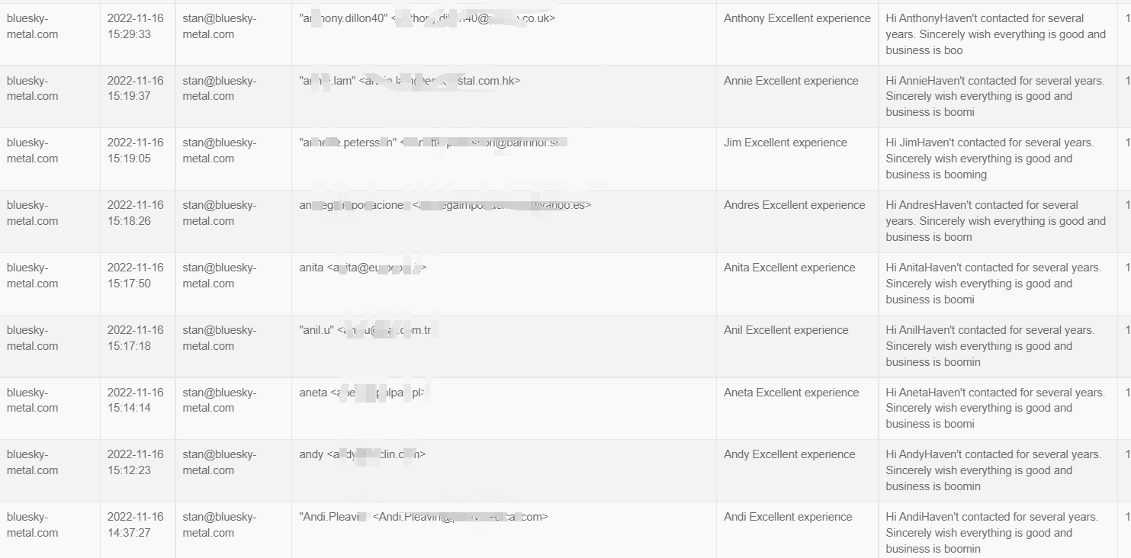Click the 15:18:26 timestamp cell
This screenshot has height=558, width=1131.
(x=136, y=213)
